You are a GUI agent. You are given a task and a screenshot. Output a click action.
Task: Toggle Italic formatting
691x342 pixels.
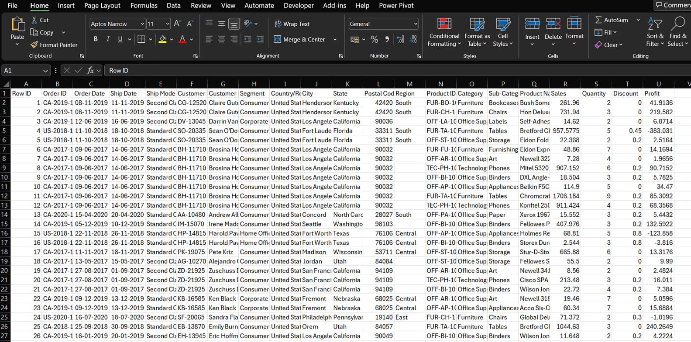108,39
